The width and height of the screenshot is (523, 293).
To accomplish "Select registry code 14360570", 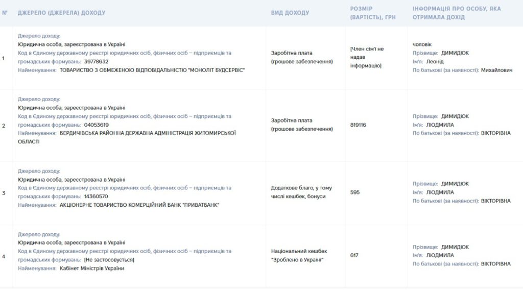I will click(x=96, y=197).
